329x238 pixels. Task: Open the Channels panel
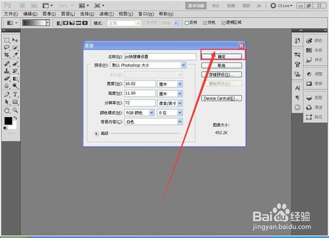click(315, 107)
